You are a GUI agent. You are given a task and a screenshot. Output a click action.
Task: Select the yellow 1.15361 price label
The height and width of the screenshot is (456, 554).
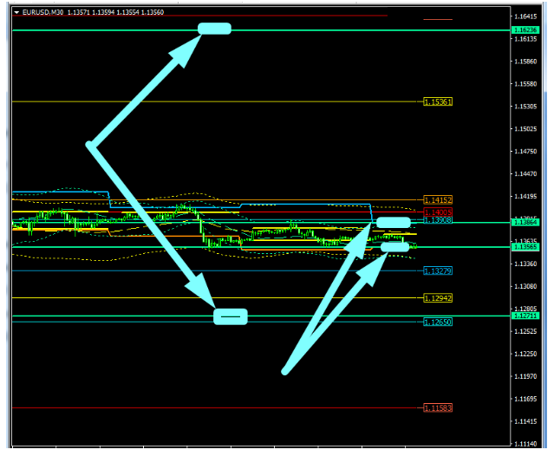pos(437,102)
